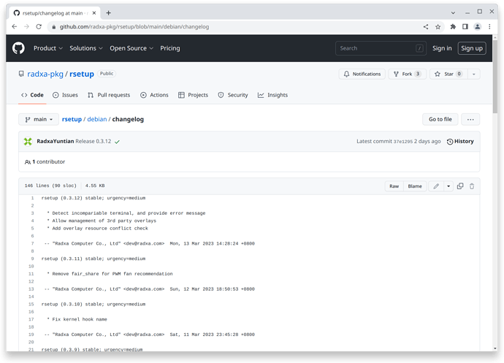
Task: Expand the star lists dropdown arrow
Action: click(x=474, y=74)
